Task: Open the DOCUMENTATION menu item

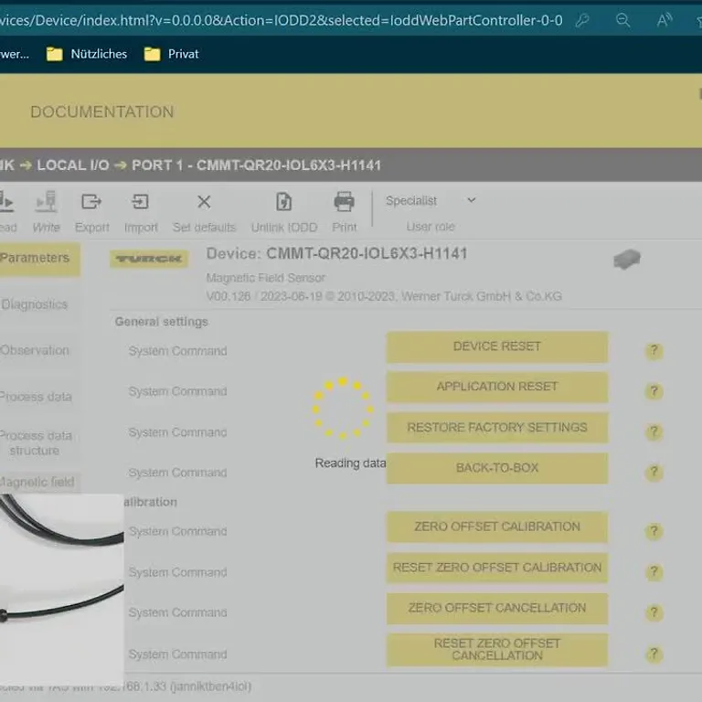Action: 102,112
